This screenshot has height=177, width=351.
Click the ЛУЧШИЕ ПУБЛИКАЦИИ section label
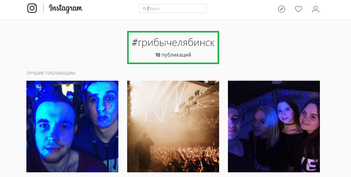click(x=51, y=73)
